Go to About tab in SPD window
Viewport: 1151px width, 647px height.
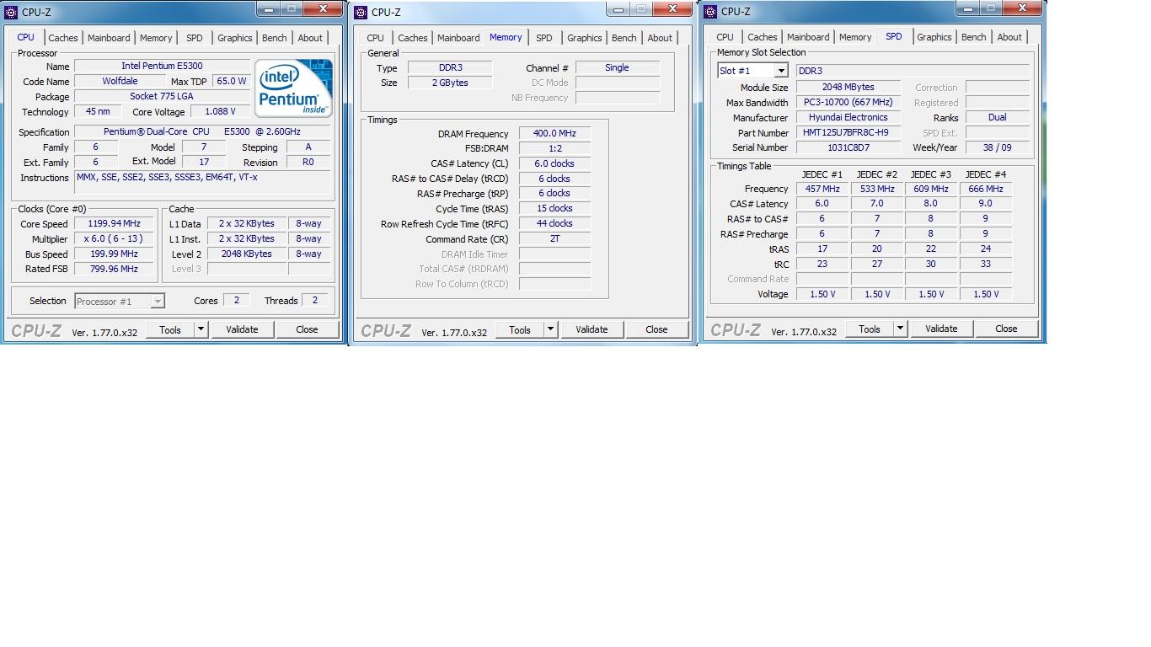(x=1009, y=37)
